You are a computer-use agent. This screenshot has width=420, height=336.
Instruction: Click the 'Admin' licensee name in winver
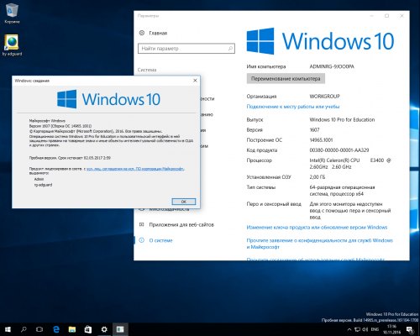pos(39,179)
